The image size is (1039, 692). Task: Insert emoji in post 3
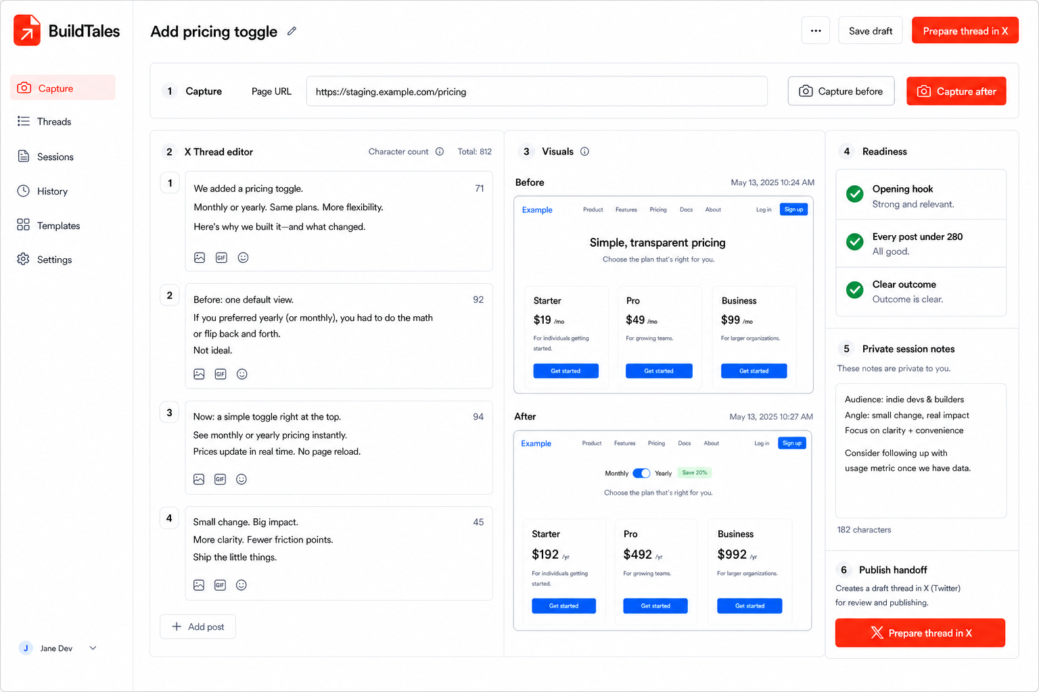click(241, 479)
